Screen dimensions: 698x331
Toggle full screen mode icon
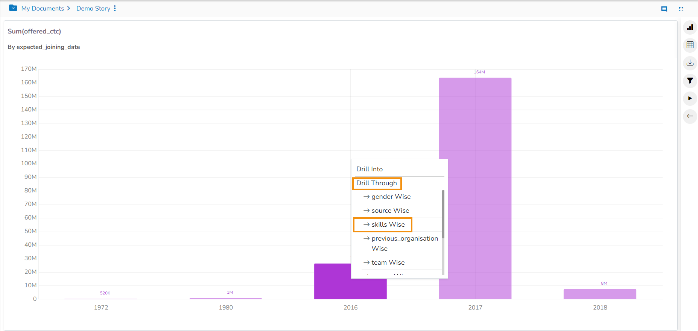[x=681, y=9]
